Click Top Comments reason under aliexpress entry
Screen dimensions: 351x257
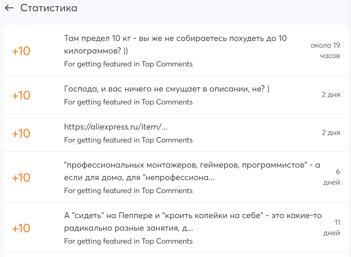(x=128, y=140)
